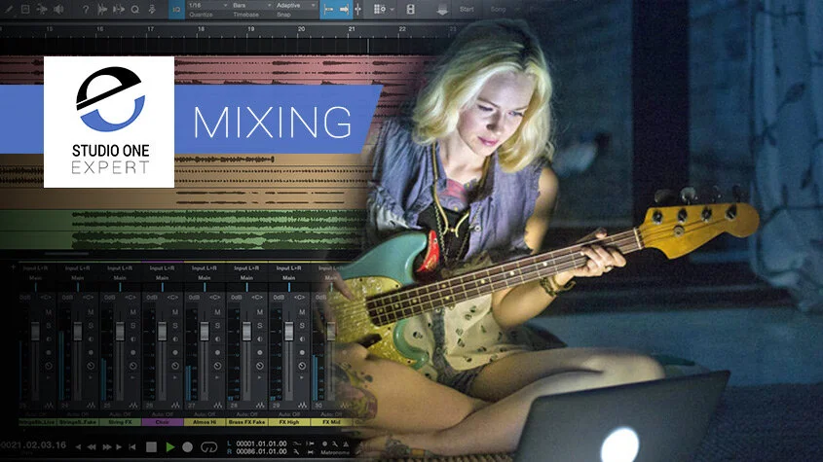Select the FX Mid channel label

tap(331, 422)
